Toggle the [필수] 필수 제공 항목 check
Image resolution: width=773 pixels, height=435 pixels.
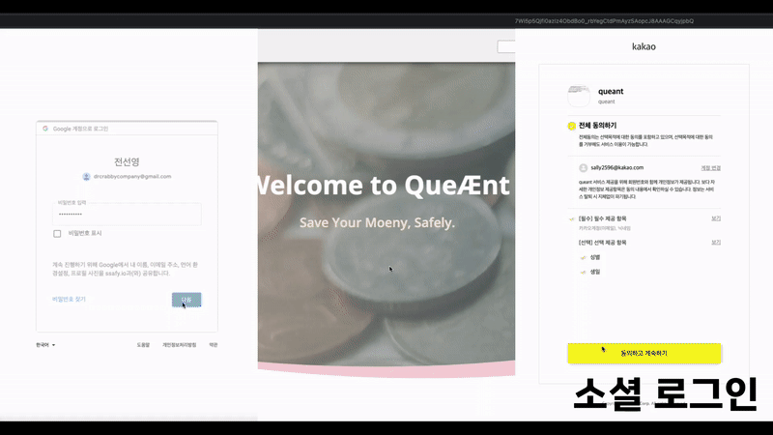pos(572,218)
